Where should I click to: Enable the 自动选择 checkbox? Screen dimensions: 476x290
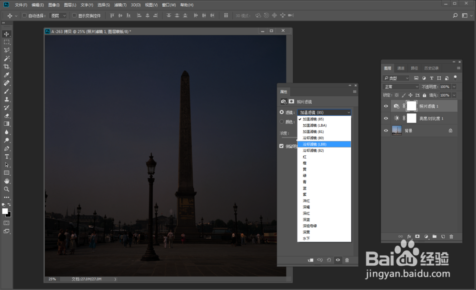[24, 16]
